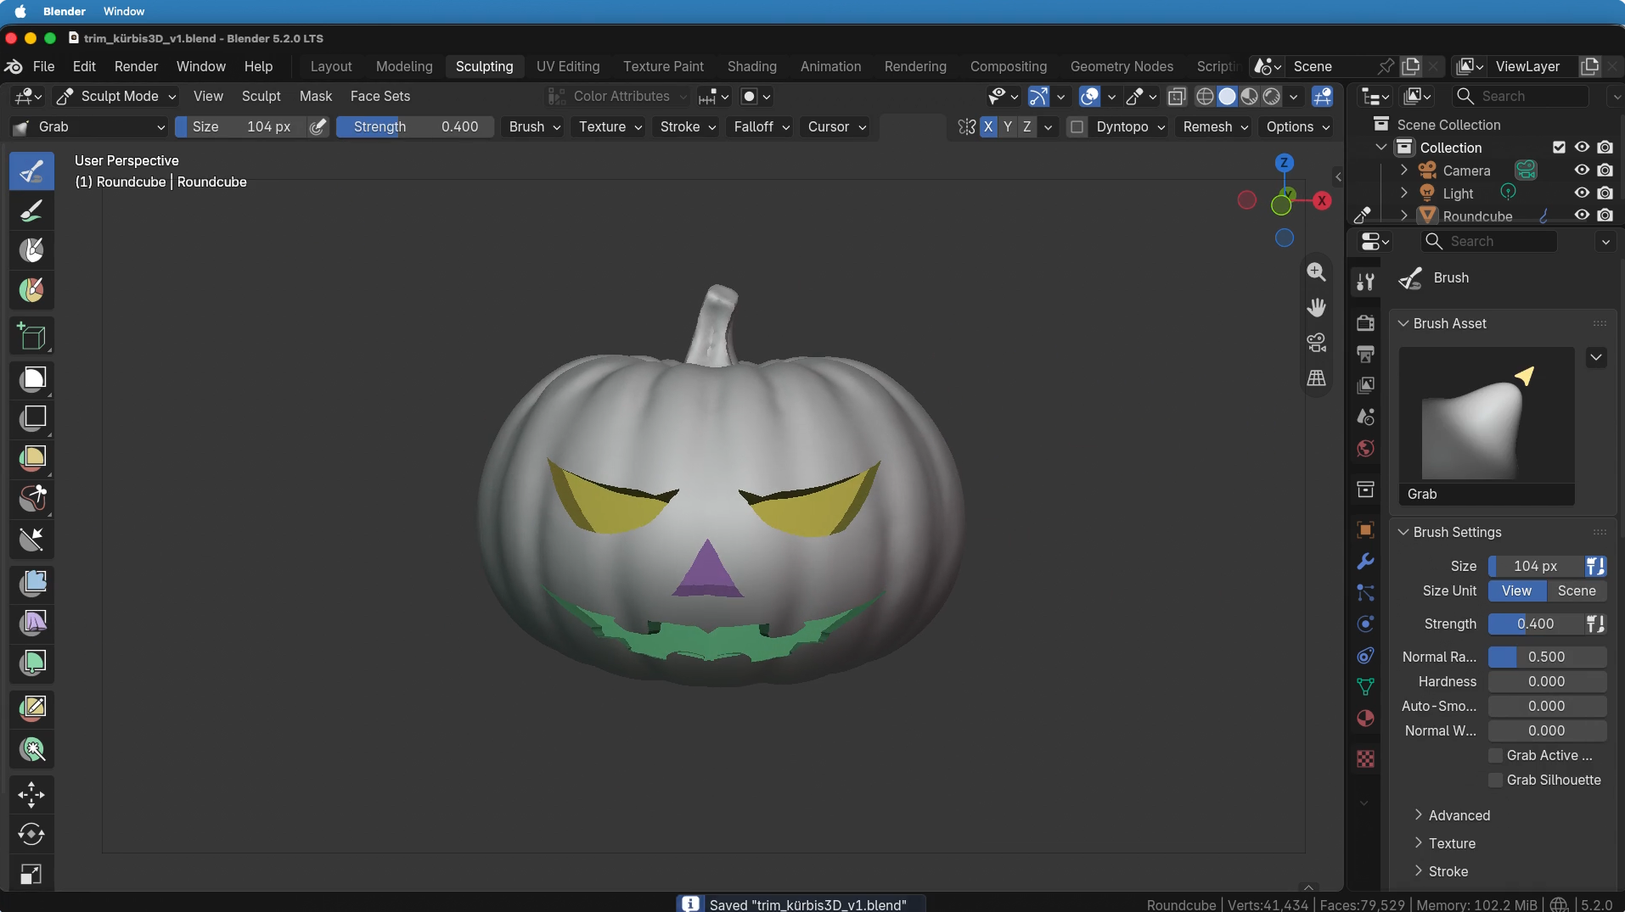This screenshot has height=912, width=1625.
Task: Open the Render properties tab
Action: [1365, 323]
